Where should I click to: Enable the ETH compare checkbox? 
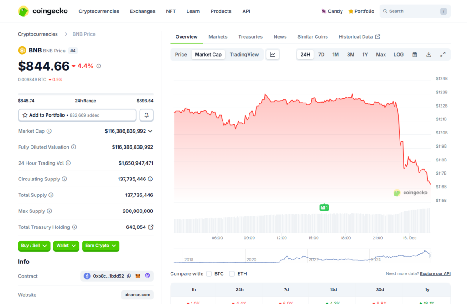pyautogui.click(x=232, y=274)
